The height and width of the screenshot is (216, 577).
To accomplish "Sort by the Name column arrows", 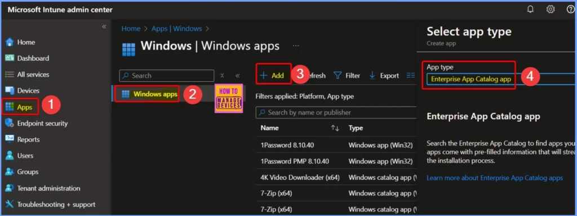I will (335, 128).
